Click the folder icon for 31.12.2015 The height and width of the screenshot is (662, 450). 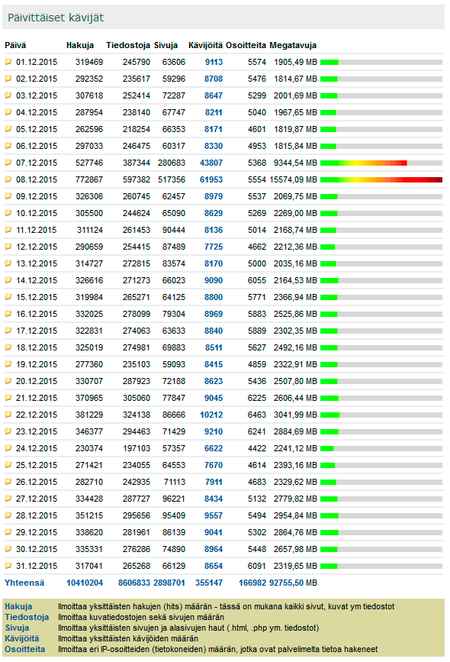(8, 566)
